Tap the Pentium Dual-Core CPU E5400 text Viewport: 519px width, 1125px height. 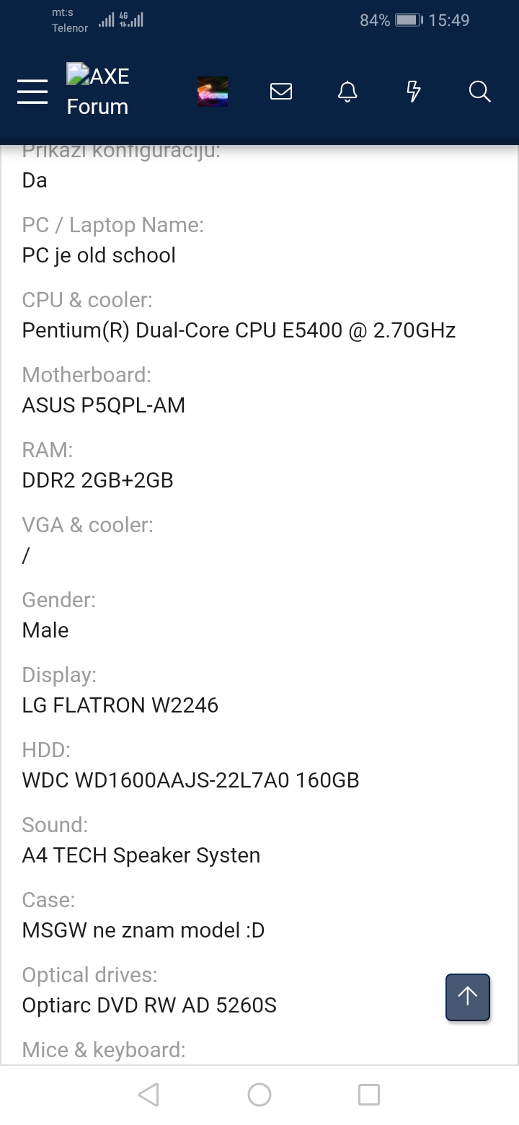tap(239, 330)
